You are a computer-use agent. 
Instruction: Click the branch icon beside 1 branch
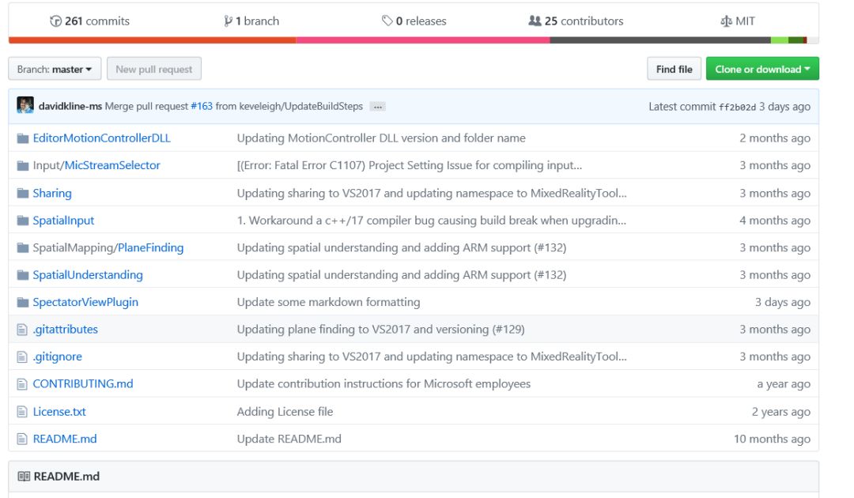pos(229,21)
